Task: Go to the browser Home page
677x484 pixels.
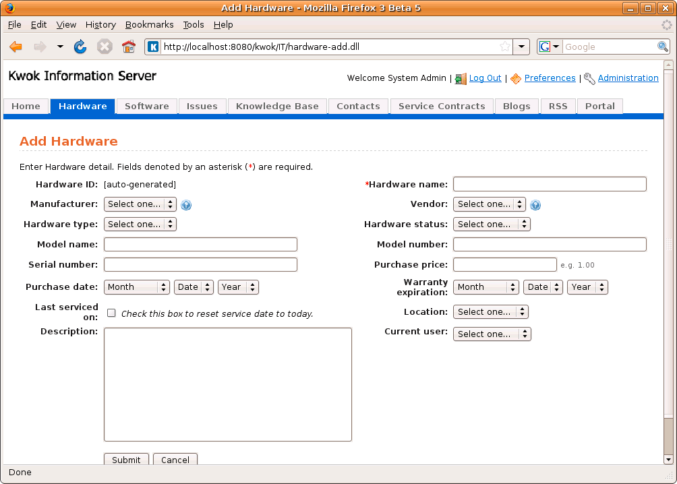Action: click(x=128, y=47)
